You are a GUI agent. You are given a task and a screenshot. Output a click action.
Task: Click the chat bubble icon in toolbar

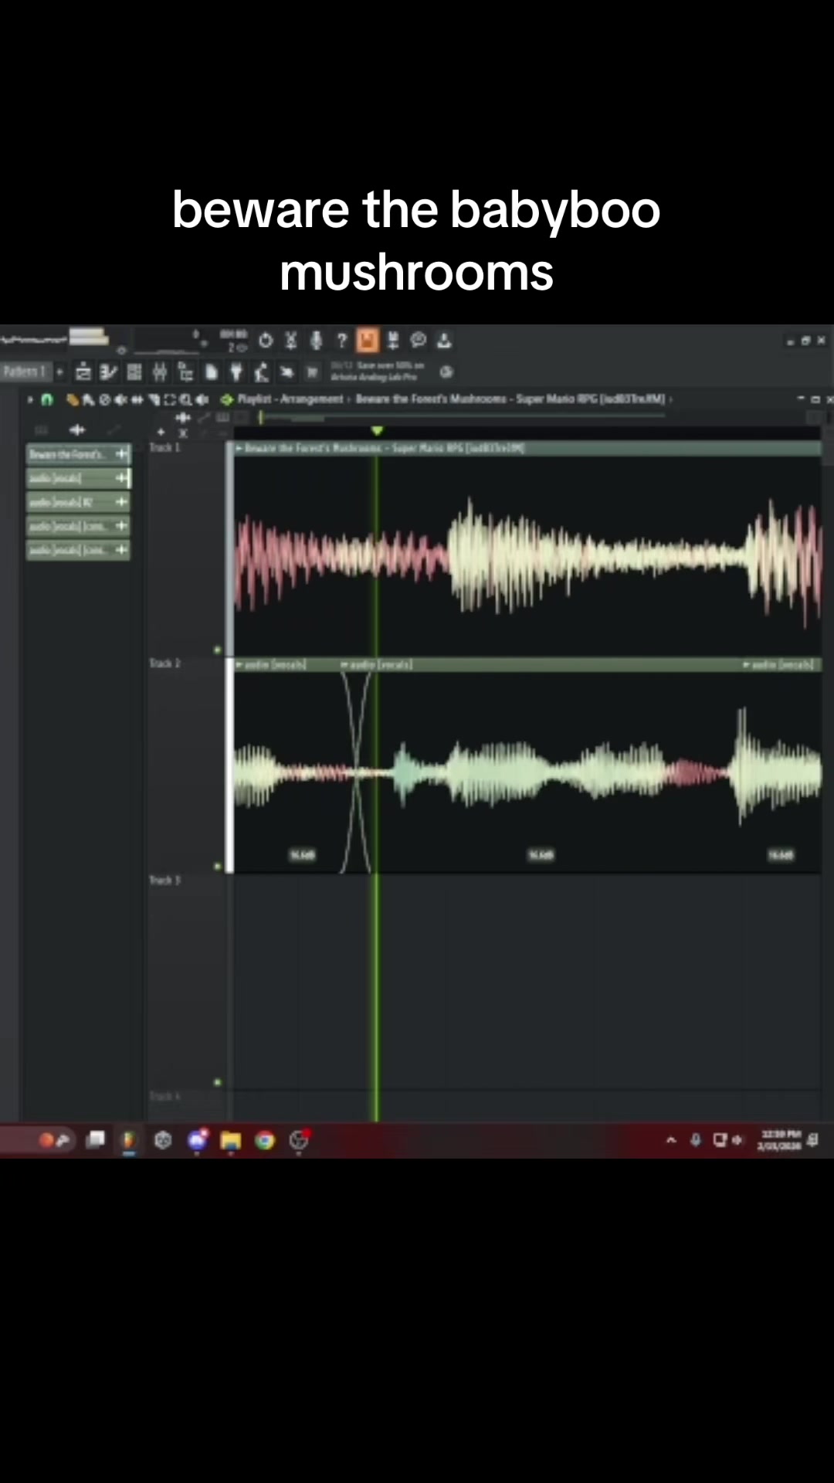click(x=419, y=341)
